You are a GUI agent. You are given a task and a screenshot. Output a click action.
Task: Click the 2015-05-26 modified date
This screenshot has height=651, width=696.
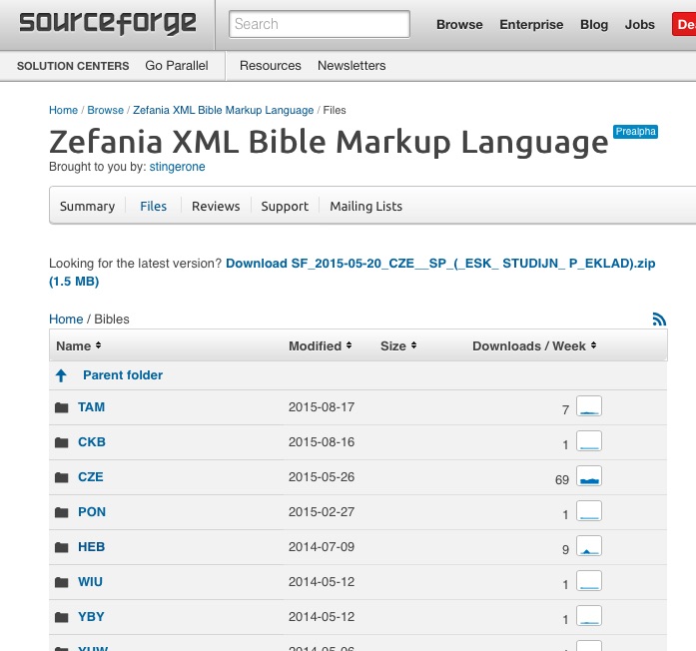[322, 477]
